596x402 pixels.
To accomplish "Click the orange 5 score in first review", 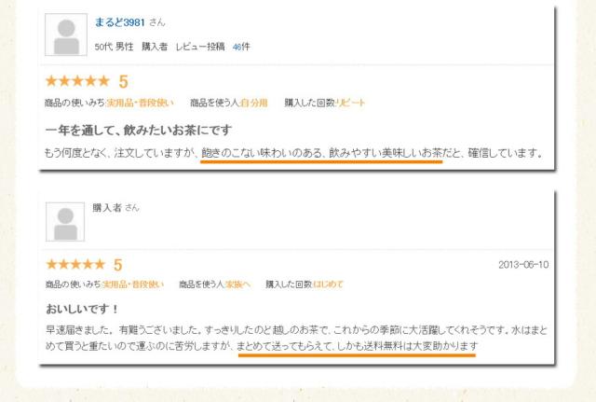I will click(123, 82).
